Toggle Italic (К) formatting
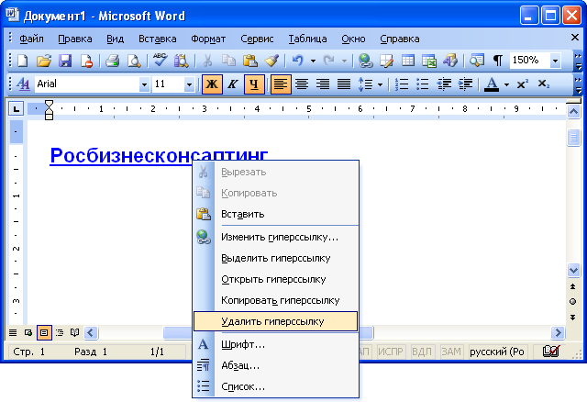This screenshot has width=587, height=402. (x=233, y=84)
